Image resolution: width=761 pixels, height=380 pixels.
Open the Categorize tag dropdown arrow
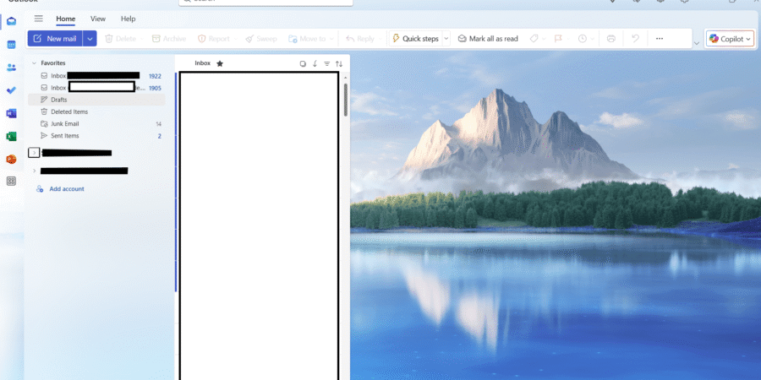pos(544,39)
